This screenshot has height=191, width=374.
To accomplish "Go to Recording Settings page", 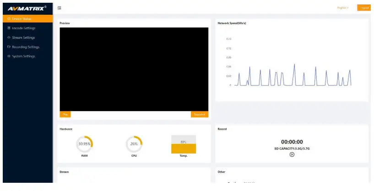I will pos(27,47).
